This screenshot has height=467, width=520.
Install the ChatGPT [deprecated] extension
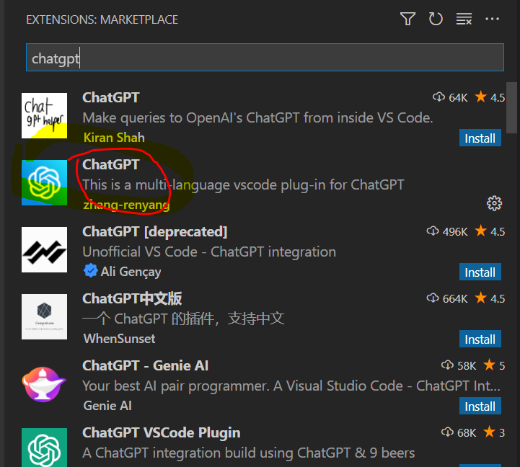pyautogui.click(x=480, y=272)
